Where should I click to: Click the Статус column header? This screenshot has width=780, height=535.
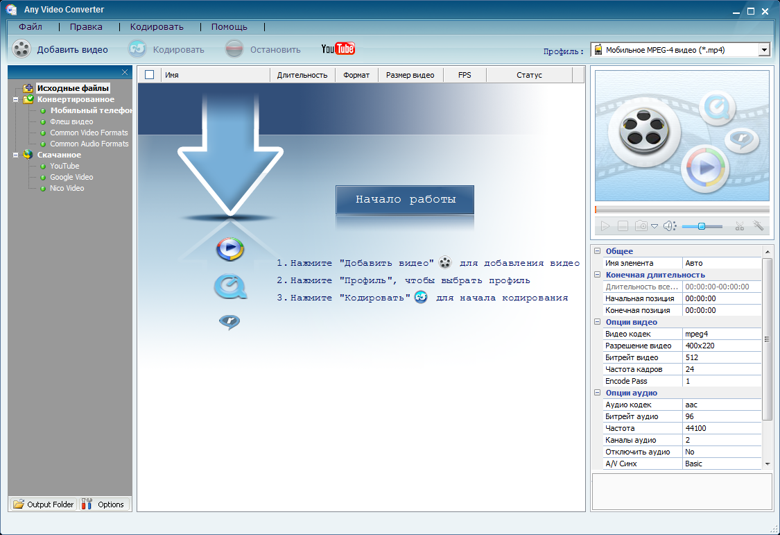tap(529, 75)
